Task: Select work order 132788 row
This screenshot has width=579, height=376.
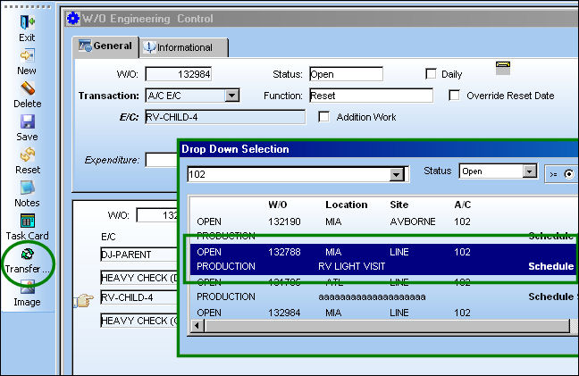Action: (383, 259)
